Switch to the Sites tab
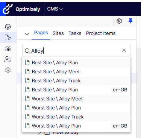141x138 pixels. 58,33
